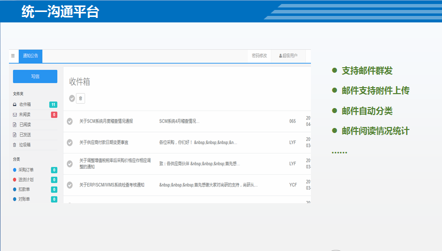Click the trash delete icon above mail list

click(80, 98)
